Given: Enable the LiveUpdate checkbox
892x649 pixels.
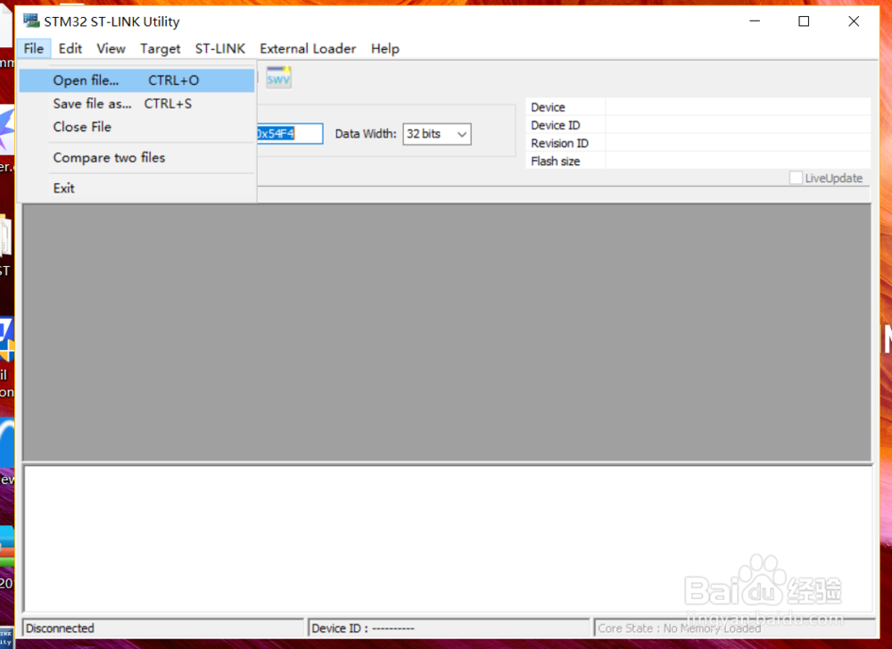Looking at the screenshot, I should pyautogui.click(x=796, y=178).
